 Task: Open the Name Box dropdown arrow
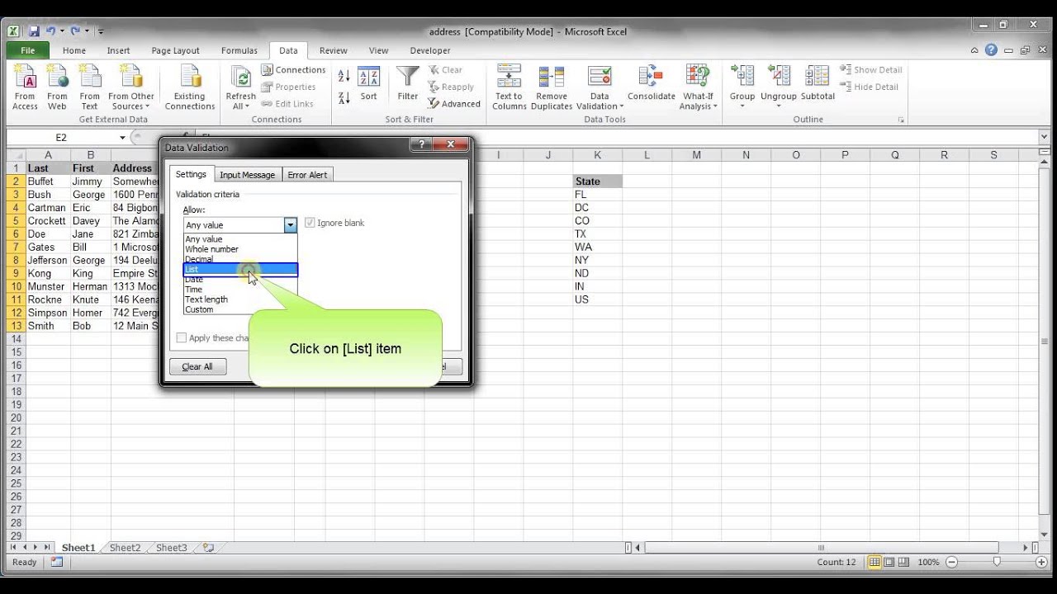(122, 138)
